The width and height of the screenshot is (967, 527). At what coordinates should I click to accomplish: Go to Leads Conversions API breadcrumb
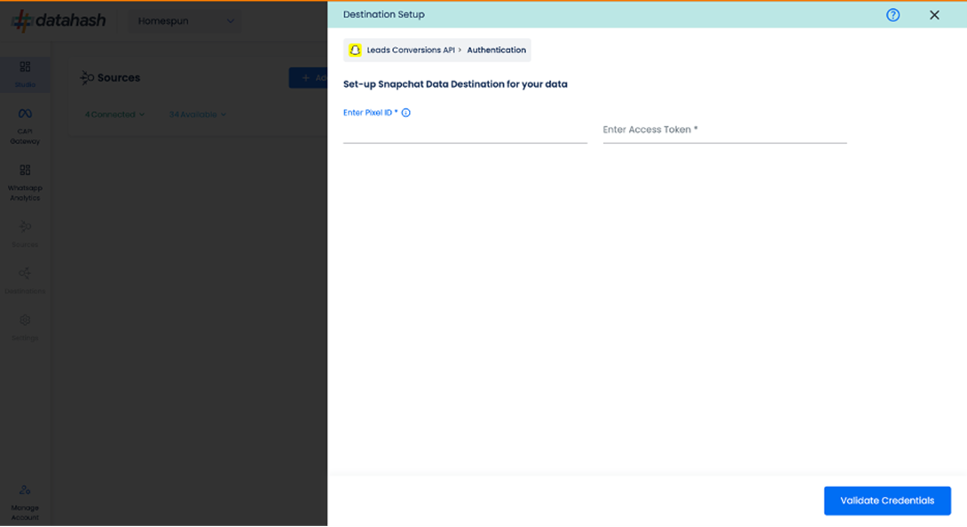tap(411, 50)
